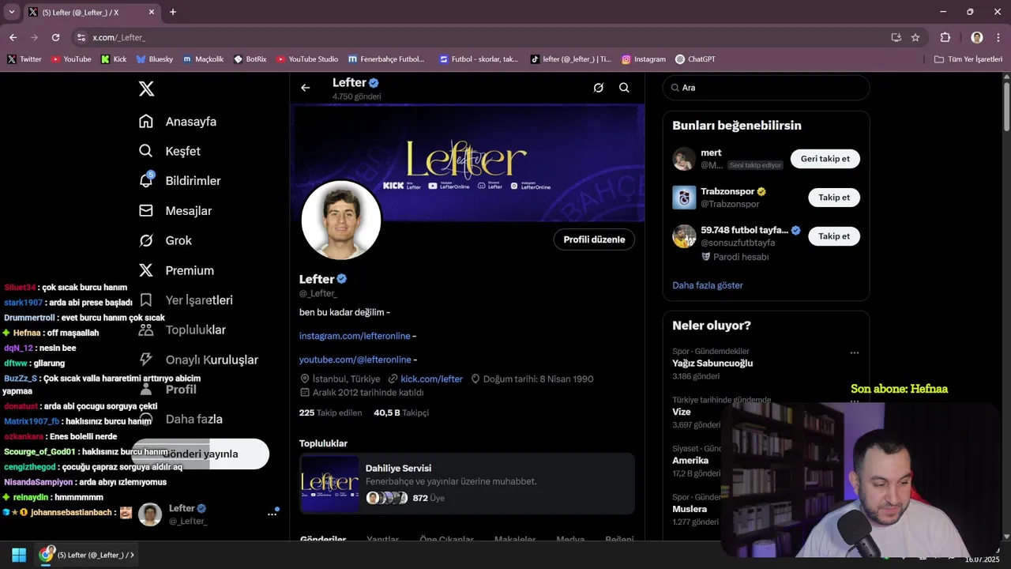The image size is (1011, 569).
Task: Open Daha fazla in sidebar
Action: (x=180, y=419)
